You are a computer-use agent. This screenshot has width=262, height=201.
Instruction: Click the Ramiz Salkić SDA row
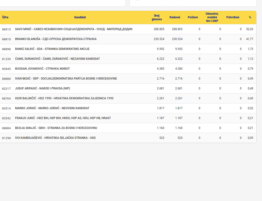128,49
